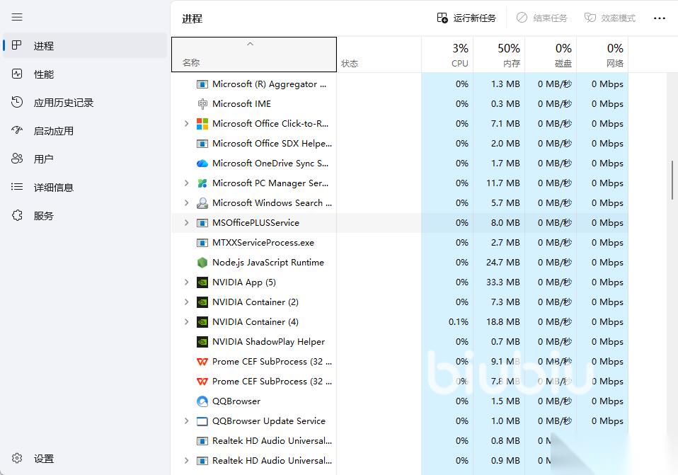Viewport: 678px width, 475px height.
Task: Switch to the 性能 Performance tab
Action: pos(85,74)
